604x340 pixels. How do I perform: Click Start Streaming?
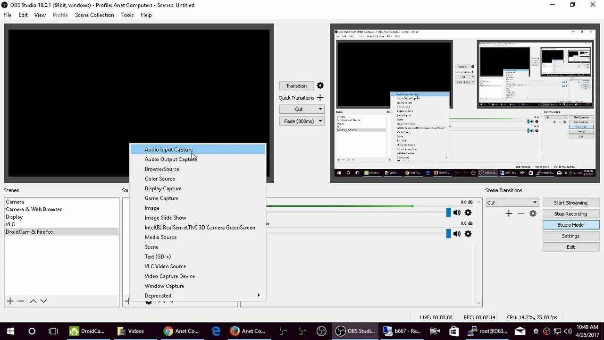570,203
